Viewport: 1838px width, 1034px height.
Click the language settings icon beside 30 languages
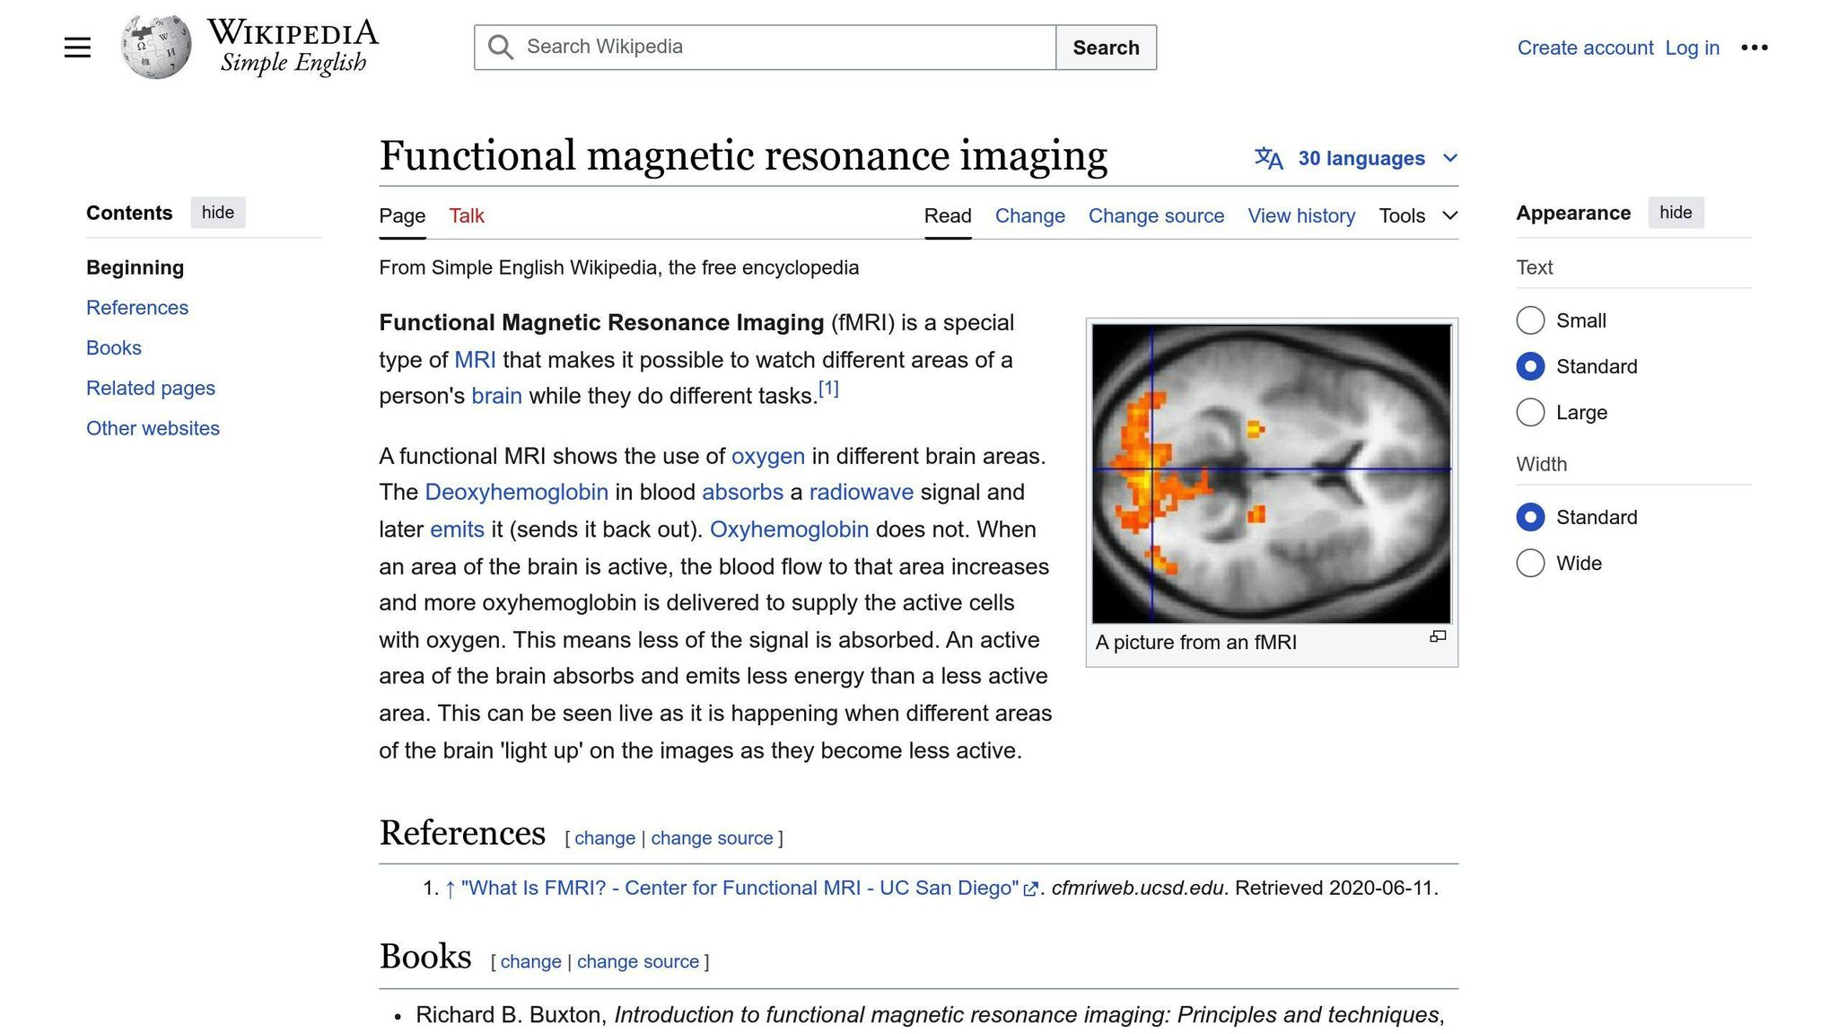click(1268, 158)
